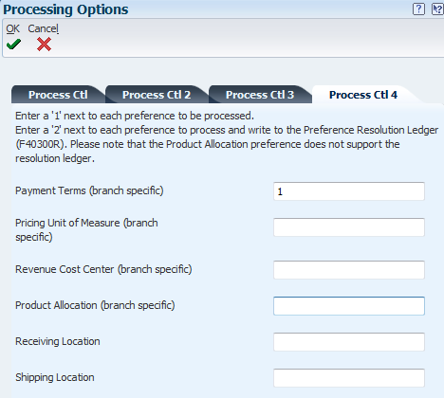Focus the Pricing Unit of Measure field
This screenshot has width=444, height=398.
pyautogui.click(x=349, y=227)
